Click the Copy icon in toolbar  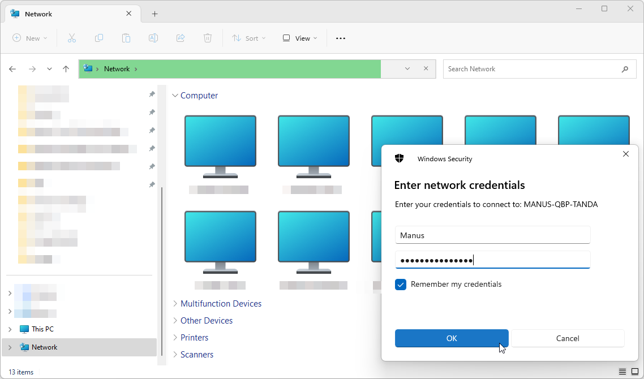click(x=99, y=38)
